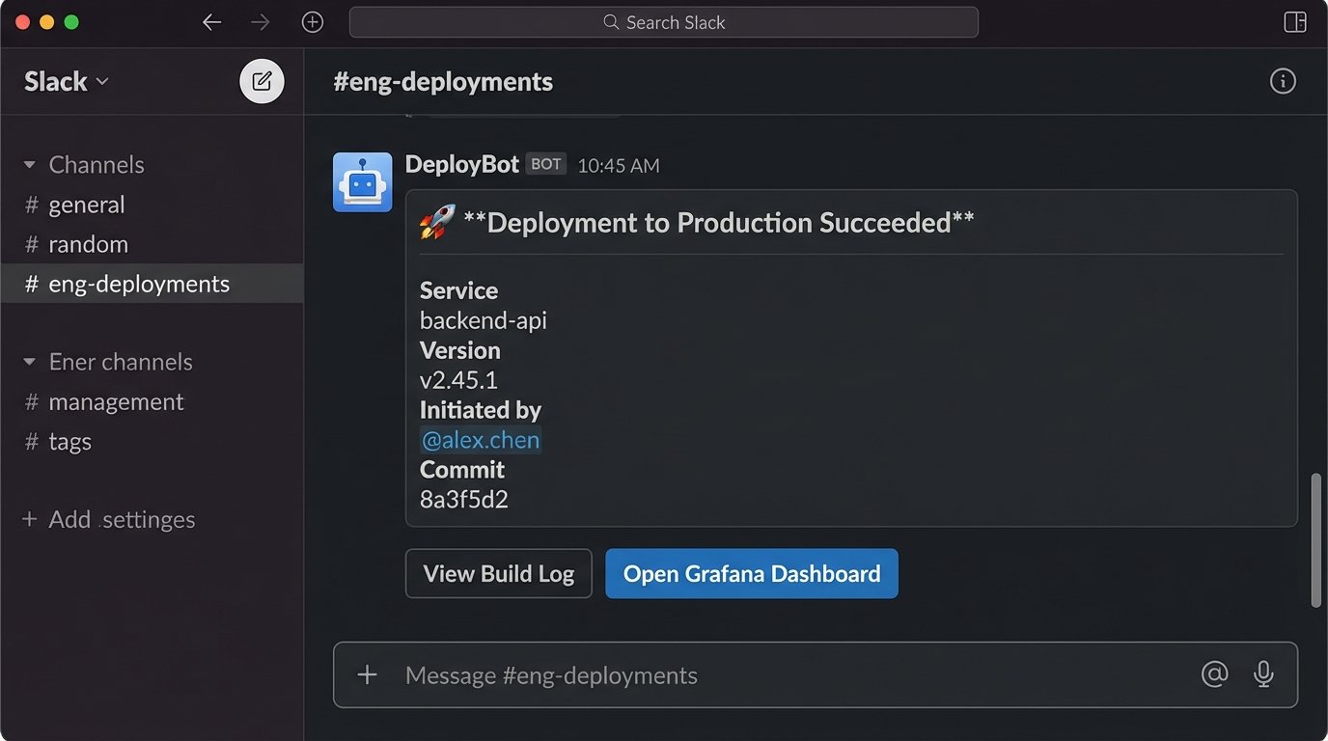
Task: Click the Search Slack field
Action: click(663, 21)
